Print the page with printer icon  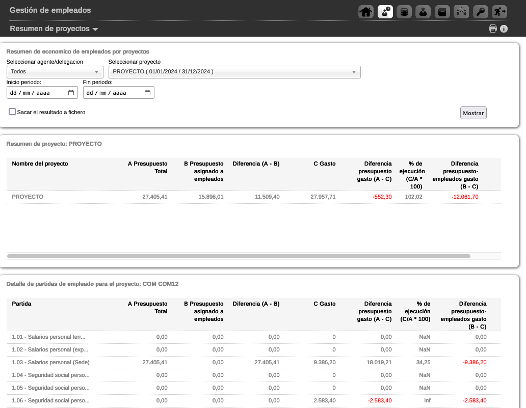[x=492, y=29]
